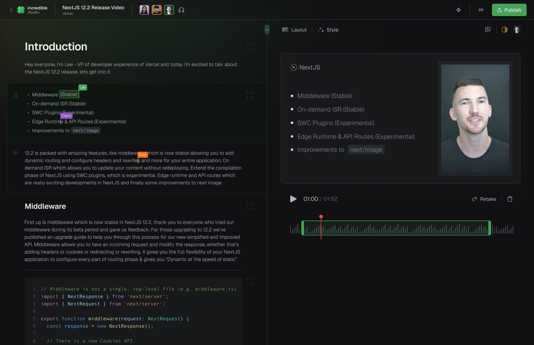Expand the code snippet block

(x=250, y=281)
